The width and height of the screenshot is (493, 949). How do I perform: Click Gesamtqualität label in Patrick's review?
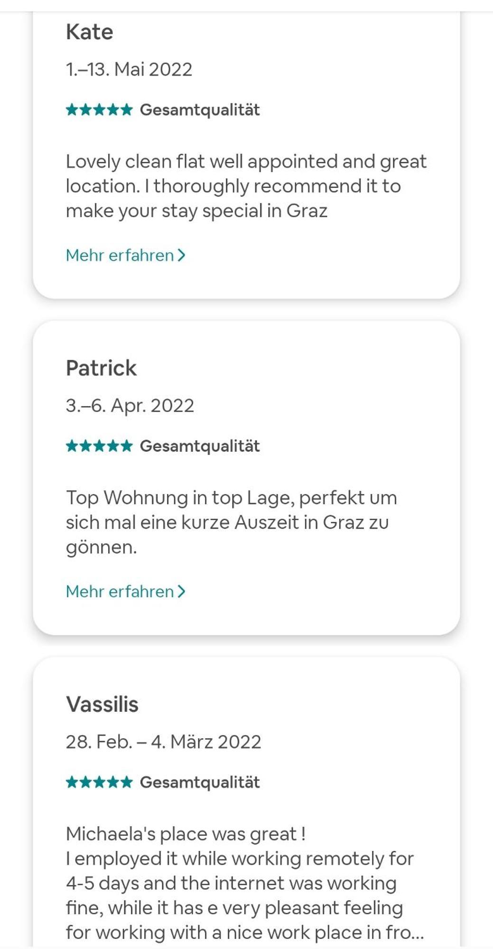(x=200, y=447)
